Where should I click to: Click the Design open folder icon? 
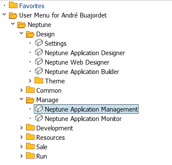point(30,34)
